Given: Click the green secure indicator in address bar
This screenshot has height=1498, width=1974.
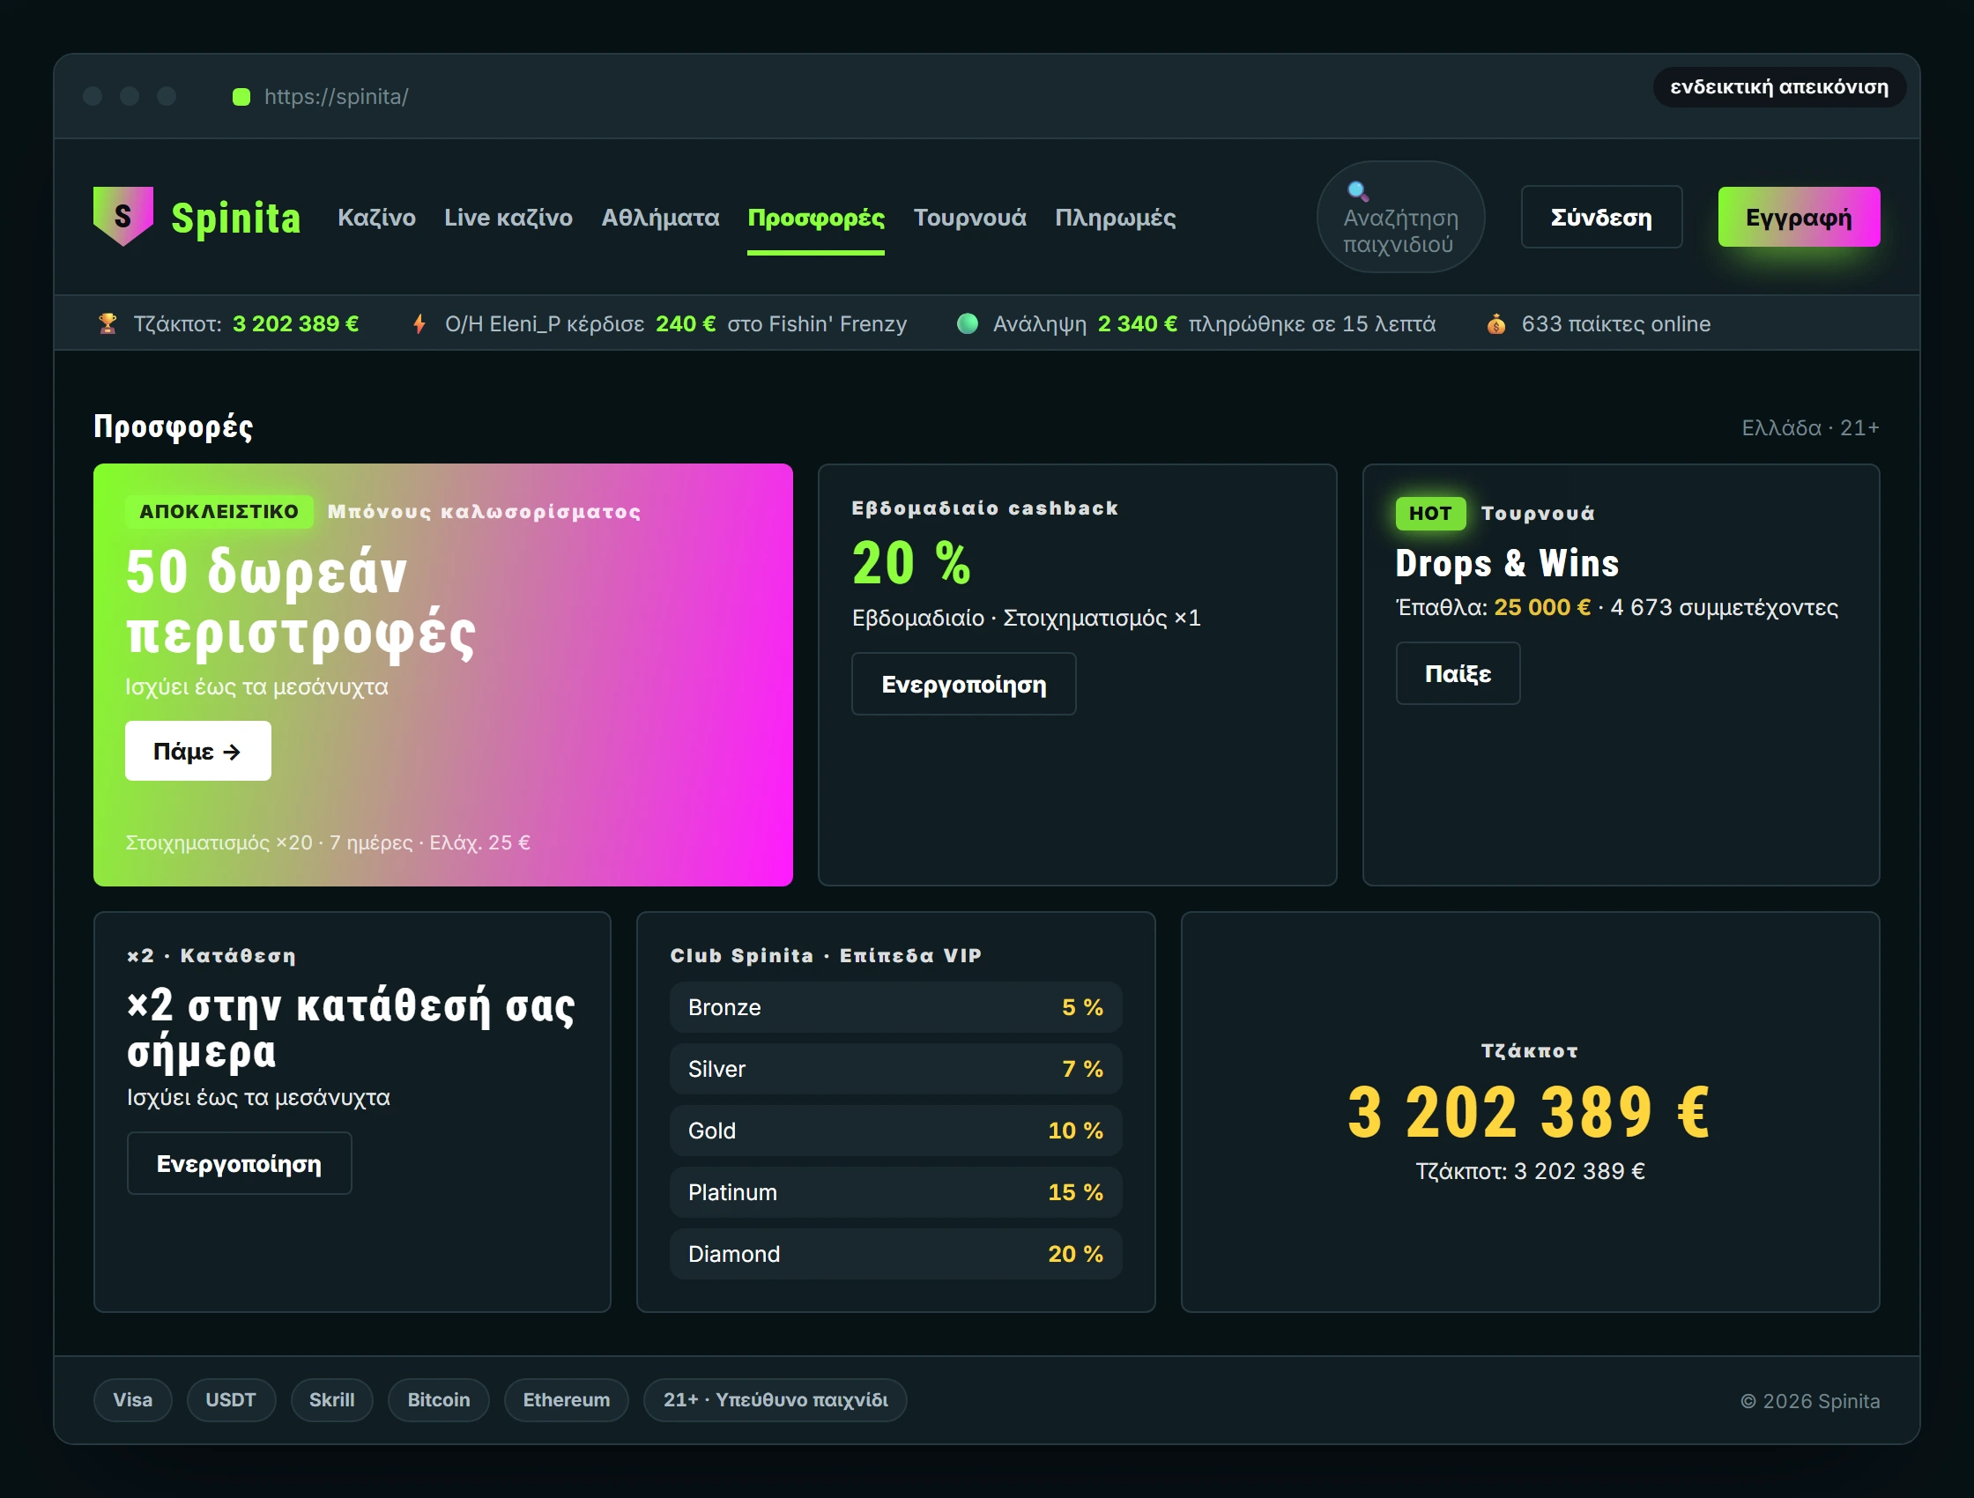Looking at the screenshot, I should pos(241,96).
